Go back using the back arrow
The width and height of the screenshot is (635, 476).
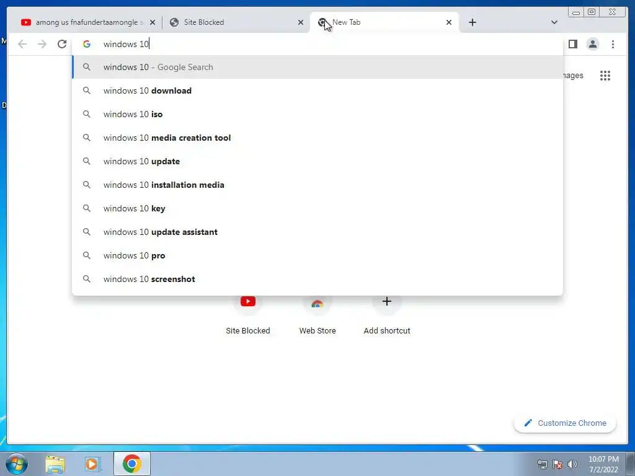[x=22, y=44]
